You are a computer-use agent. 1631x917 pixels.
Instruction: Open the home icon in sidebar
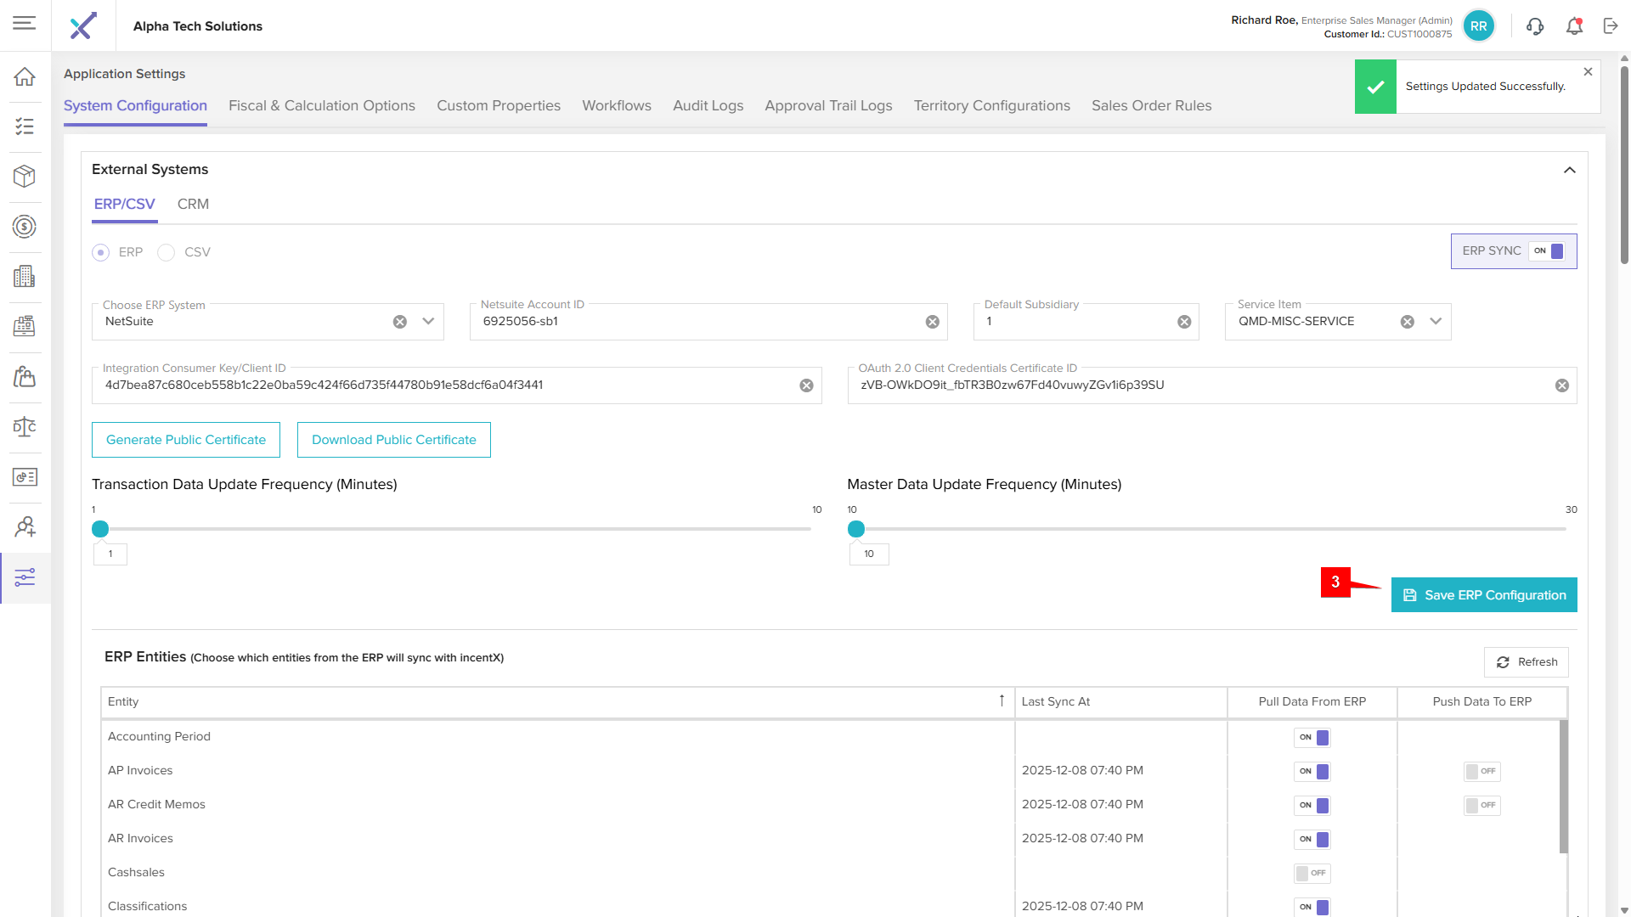(x=25, y=76)
